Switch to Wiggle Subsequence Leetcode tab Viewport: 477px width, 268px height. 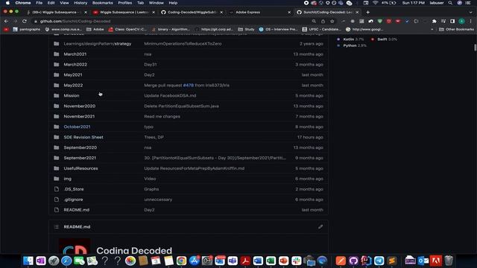coord(123,12)
